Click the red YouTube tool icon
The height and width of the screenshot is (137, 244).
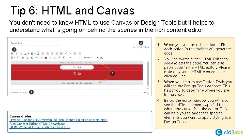pyautogui.click(x=45, y=58)
